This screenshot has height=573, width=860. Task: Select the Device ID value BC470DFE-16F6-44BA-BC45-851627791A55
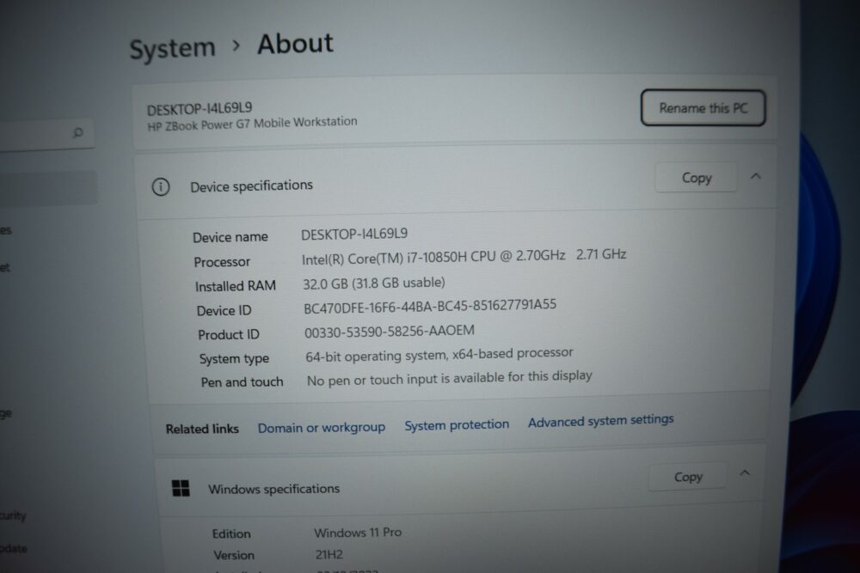(x=430, y=306)
